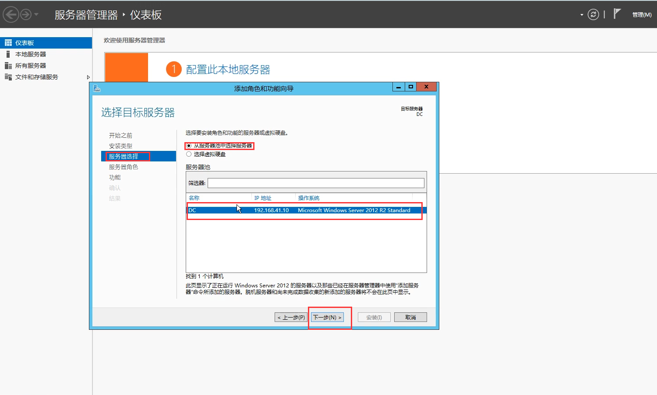Expand the 文件和存储服务 arrow
Image resolution: width=657 pixels, height=395 pixels.
[88, 77]
